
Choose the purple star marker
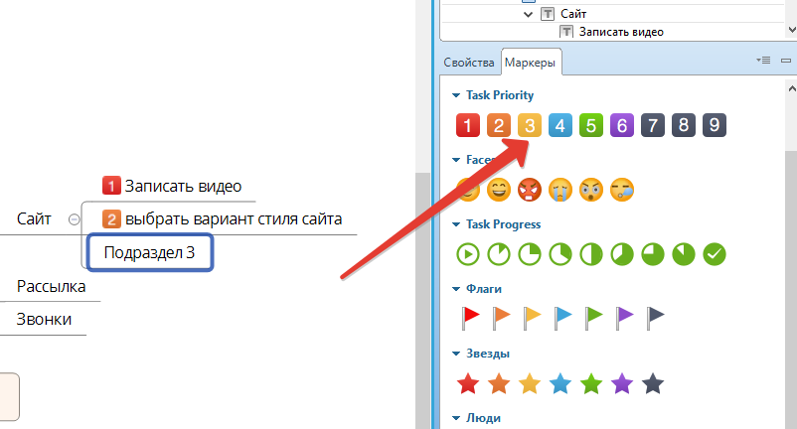coord(622,382)
